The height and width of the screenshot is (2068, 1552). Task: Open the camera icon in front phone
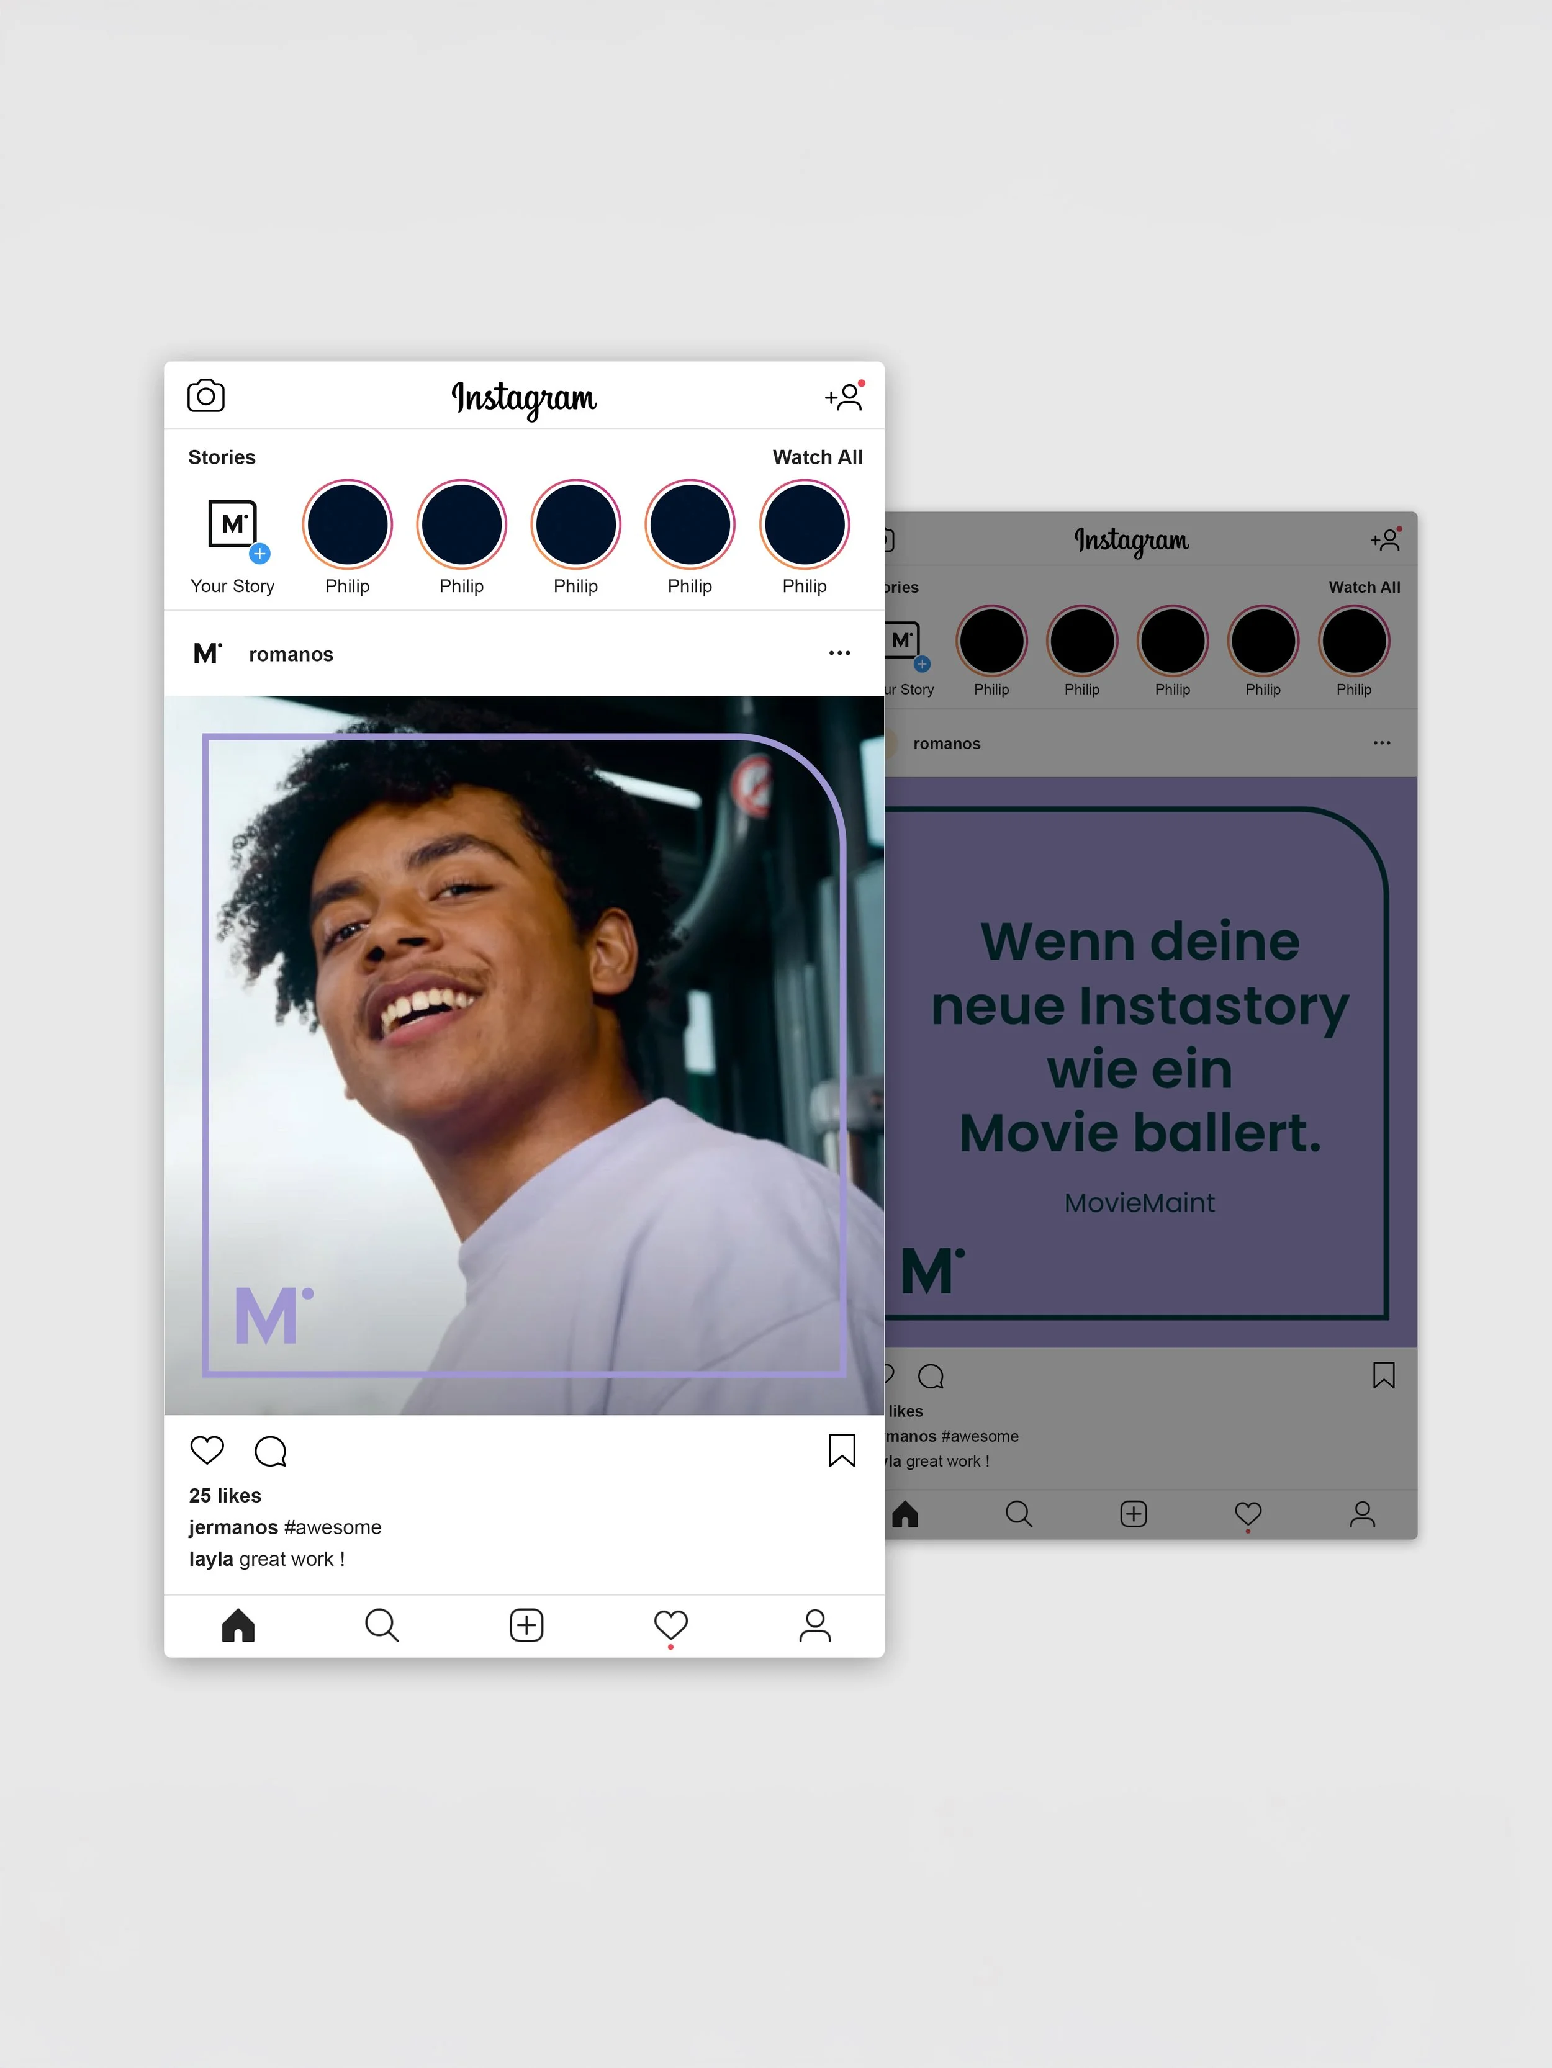205,395
